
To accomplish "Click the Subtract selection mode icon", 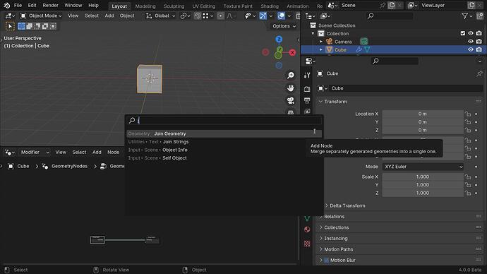I will coord(37,26).
